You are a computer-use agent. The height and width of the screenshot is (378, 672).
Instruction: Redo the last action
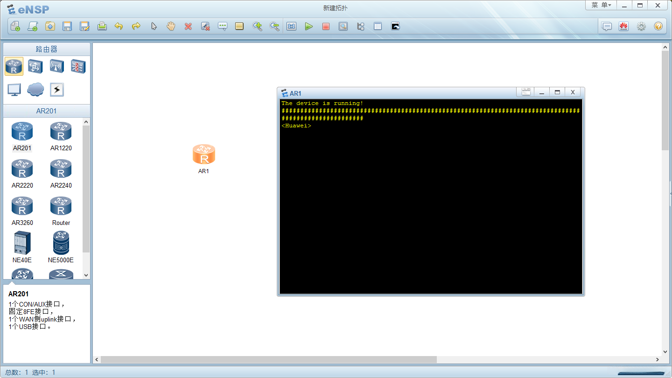pos(136,26)
